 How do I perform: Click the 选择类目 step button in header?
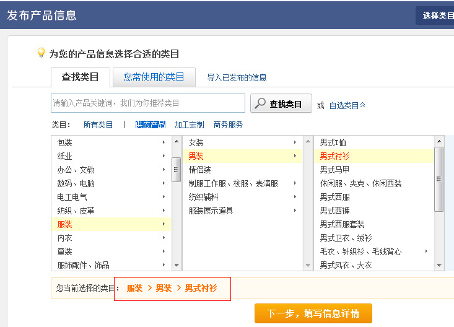435,15
